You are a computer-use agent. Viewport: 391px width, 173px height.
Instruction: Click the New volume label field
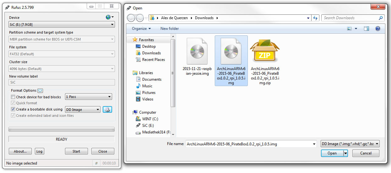click(x=62, y=82)
